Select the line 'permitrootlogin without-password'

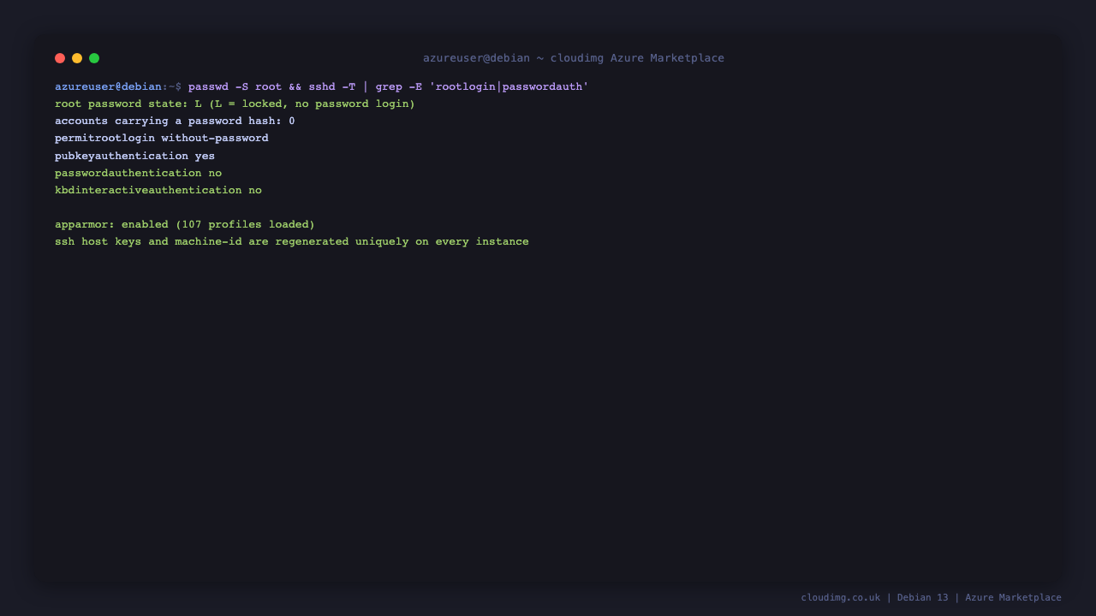(x=162, y=138)
